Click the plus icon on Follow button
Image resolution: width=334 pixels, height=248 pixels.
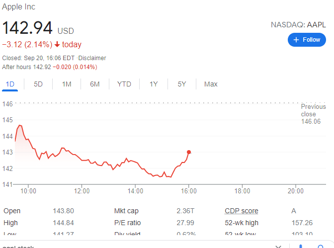tap(296, 40)
